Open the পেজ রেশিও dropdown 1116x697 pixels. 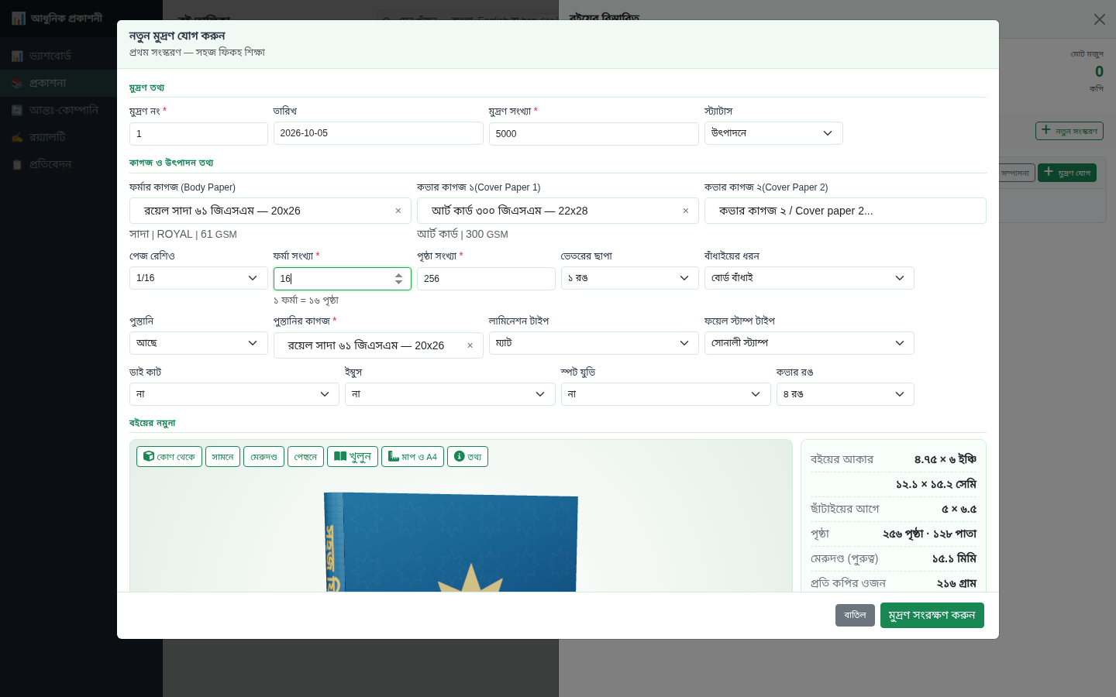tap(198, 278)
